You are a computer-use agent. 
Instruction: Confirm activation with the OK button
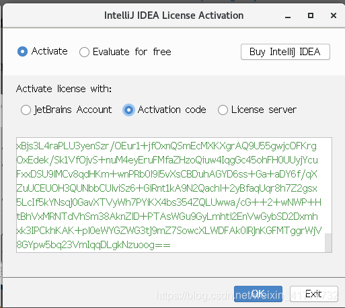[258, 294]
